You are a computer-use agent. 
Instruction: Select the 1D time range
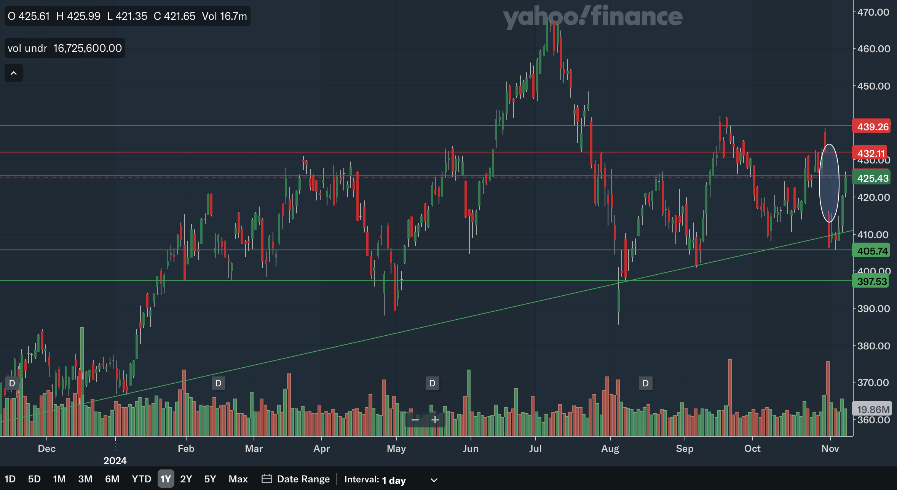point(10,479)
